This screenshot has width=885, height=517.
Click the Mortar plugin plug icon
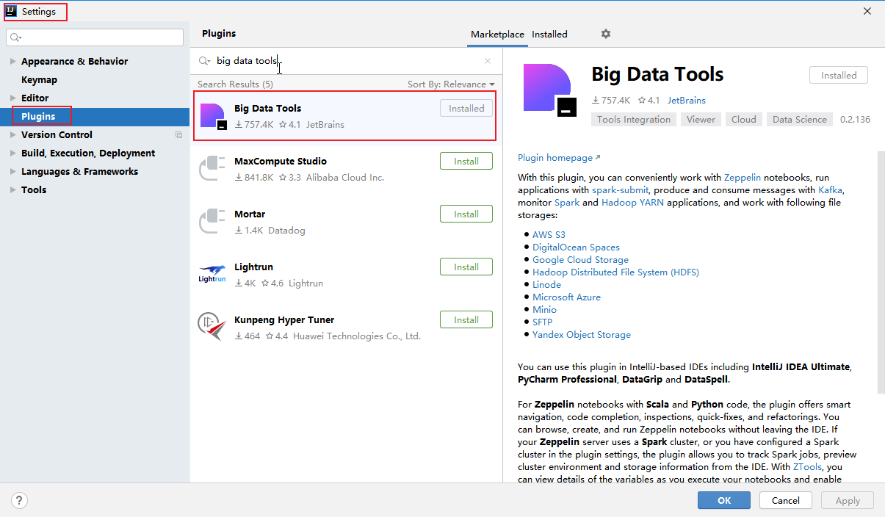pos(213,222)
